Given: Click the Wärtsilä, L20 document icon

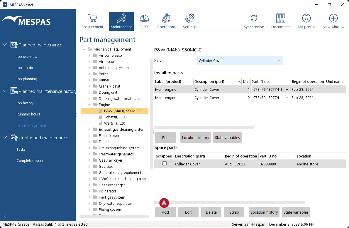Looking at the screenshot, I should (x=101, y=123).
